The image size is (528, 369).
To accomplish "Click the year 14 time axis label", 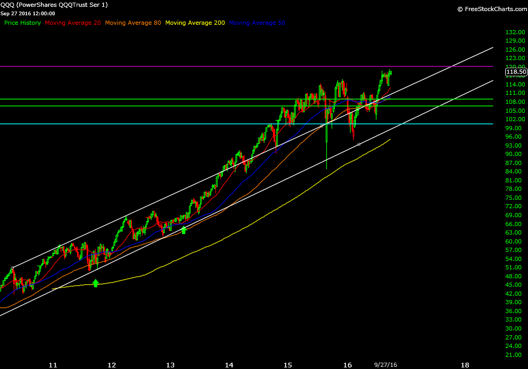I will tap(229, 364).
